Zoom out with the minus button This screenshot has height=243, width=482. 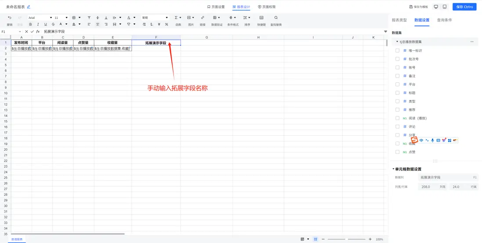pos(323,239)
